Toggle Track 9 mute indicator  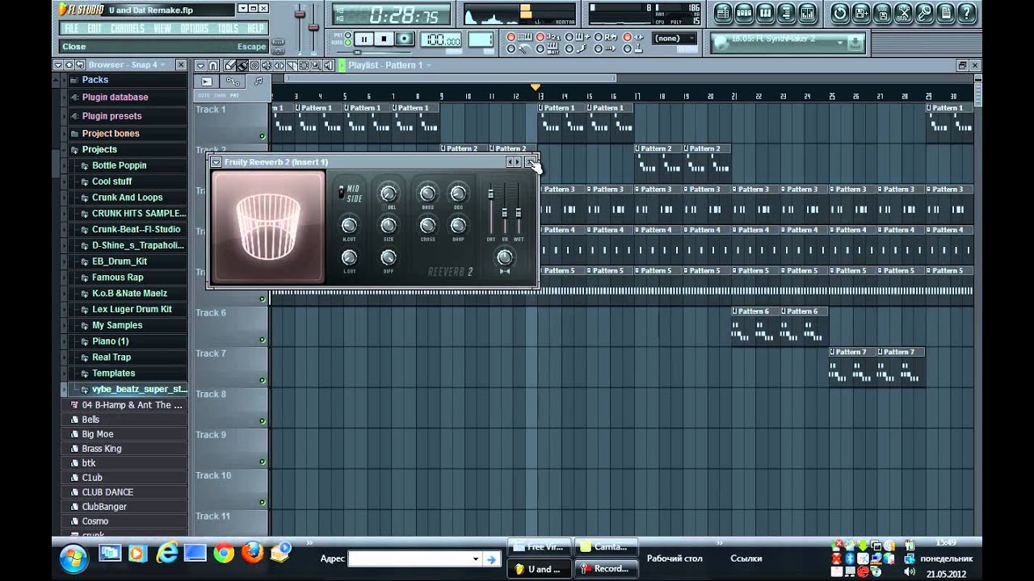(262, 462)
